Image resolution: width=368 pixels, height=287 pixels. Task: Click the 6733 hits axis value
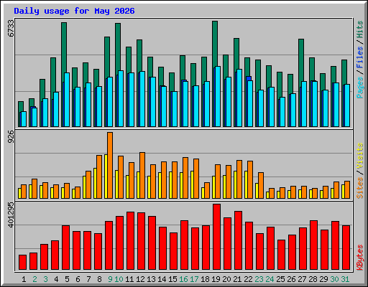point(11,28)
